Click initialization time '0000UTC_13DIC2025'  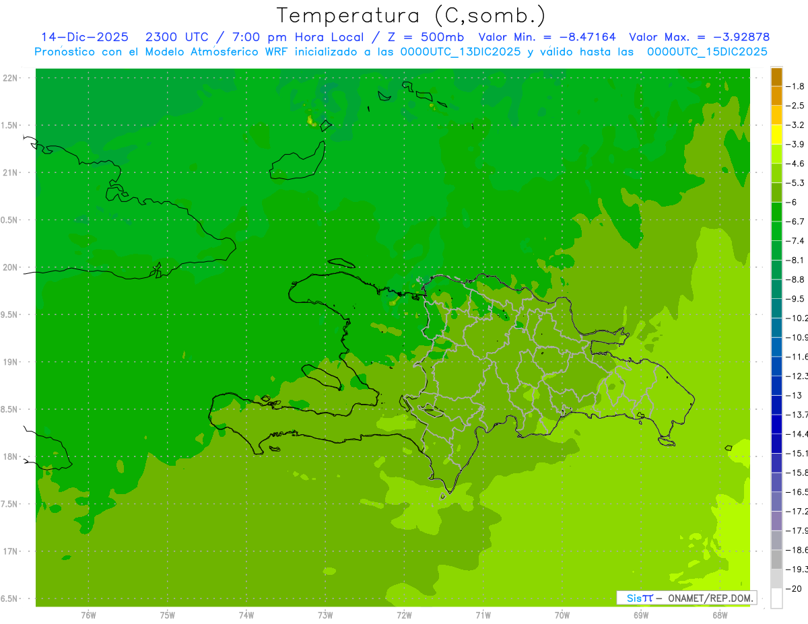pyautogui.click(x=461, y=52)
